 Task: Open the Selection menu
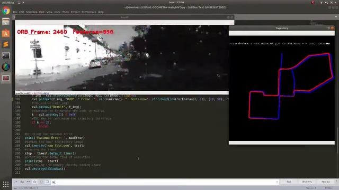(x=32, y=12)
